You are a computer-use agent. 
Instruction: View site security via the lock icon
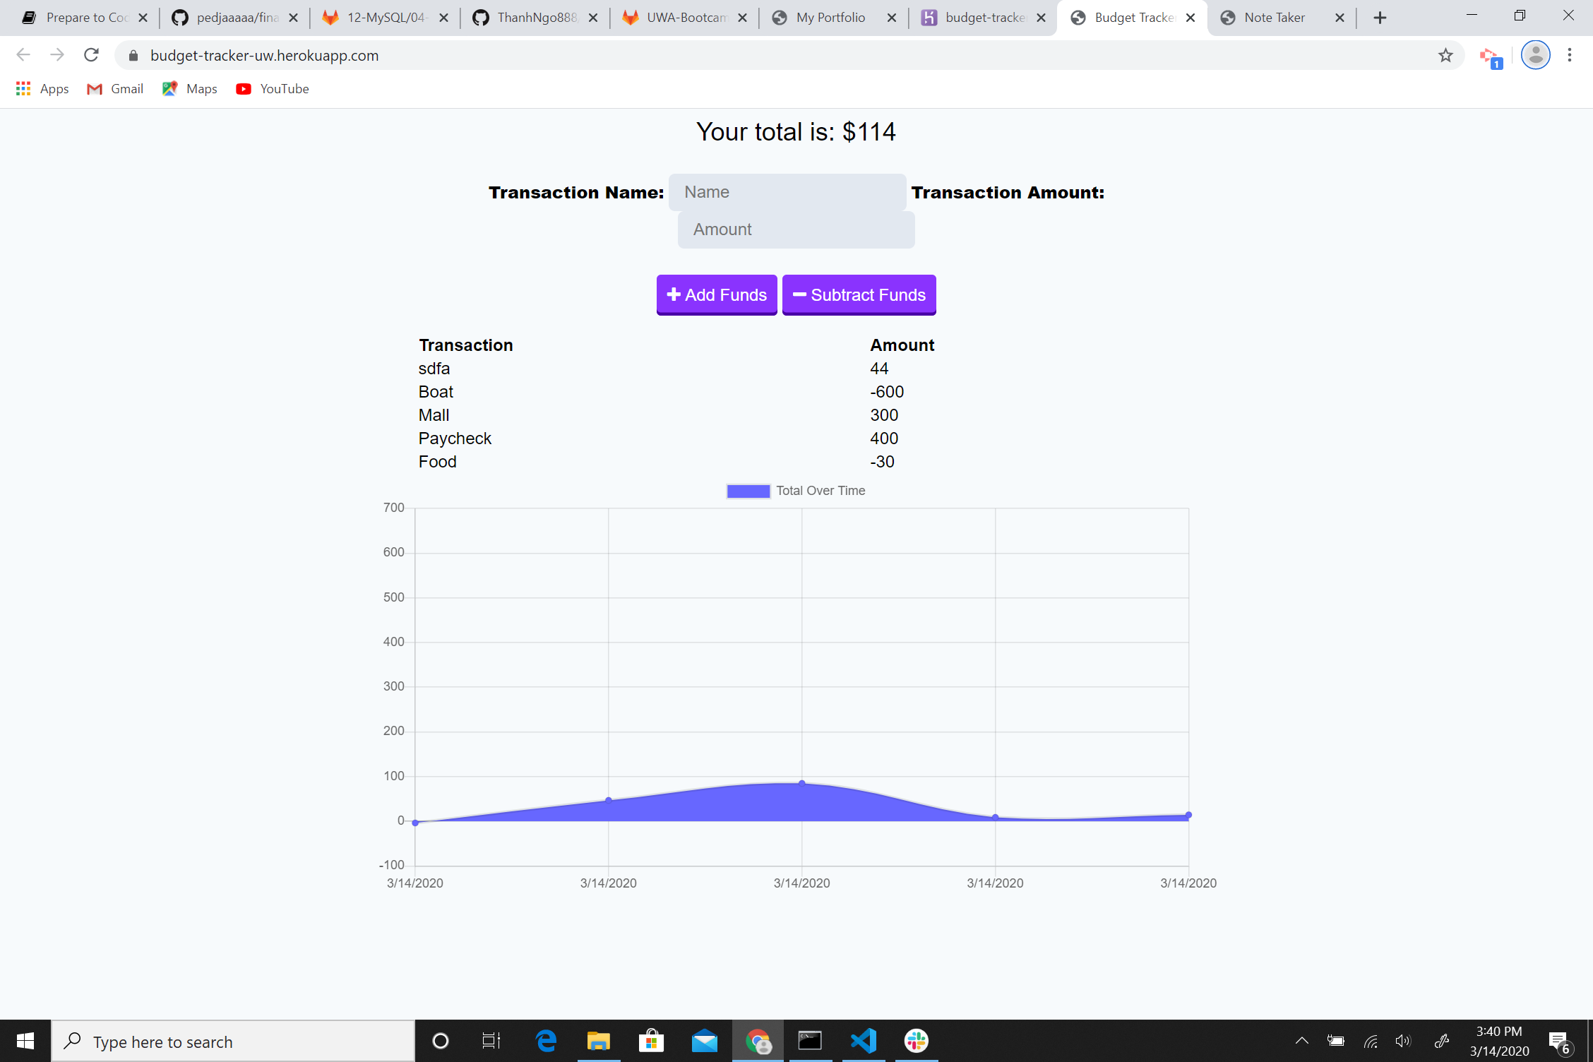133,55
